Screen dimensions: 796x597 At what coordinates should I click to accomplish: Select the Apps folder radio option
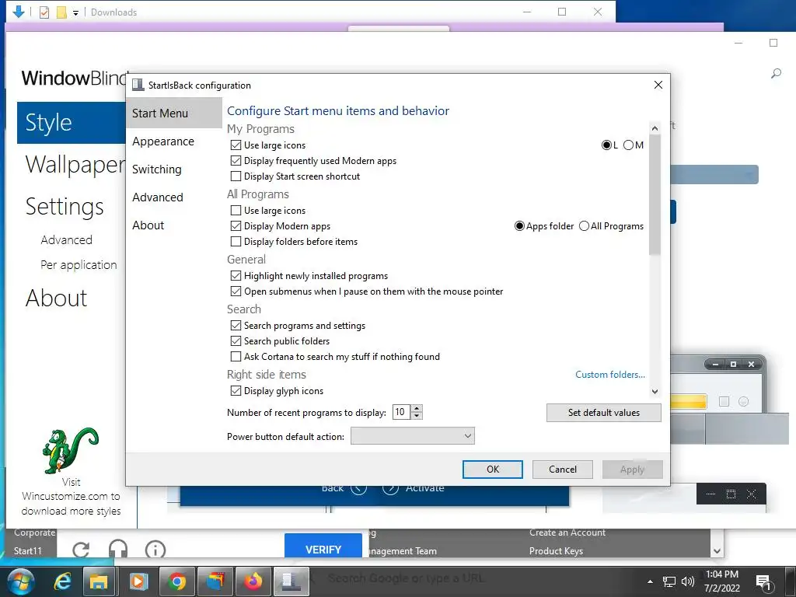(519, 226)
